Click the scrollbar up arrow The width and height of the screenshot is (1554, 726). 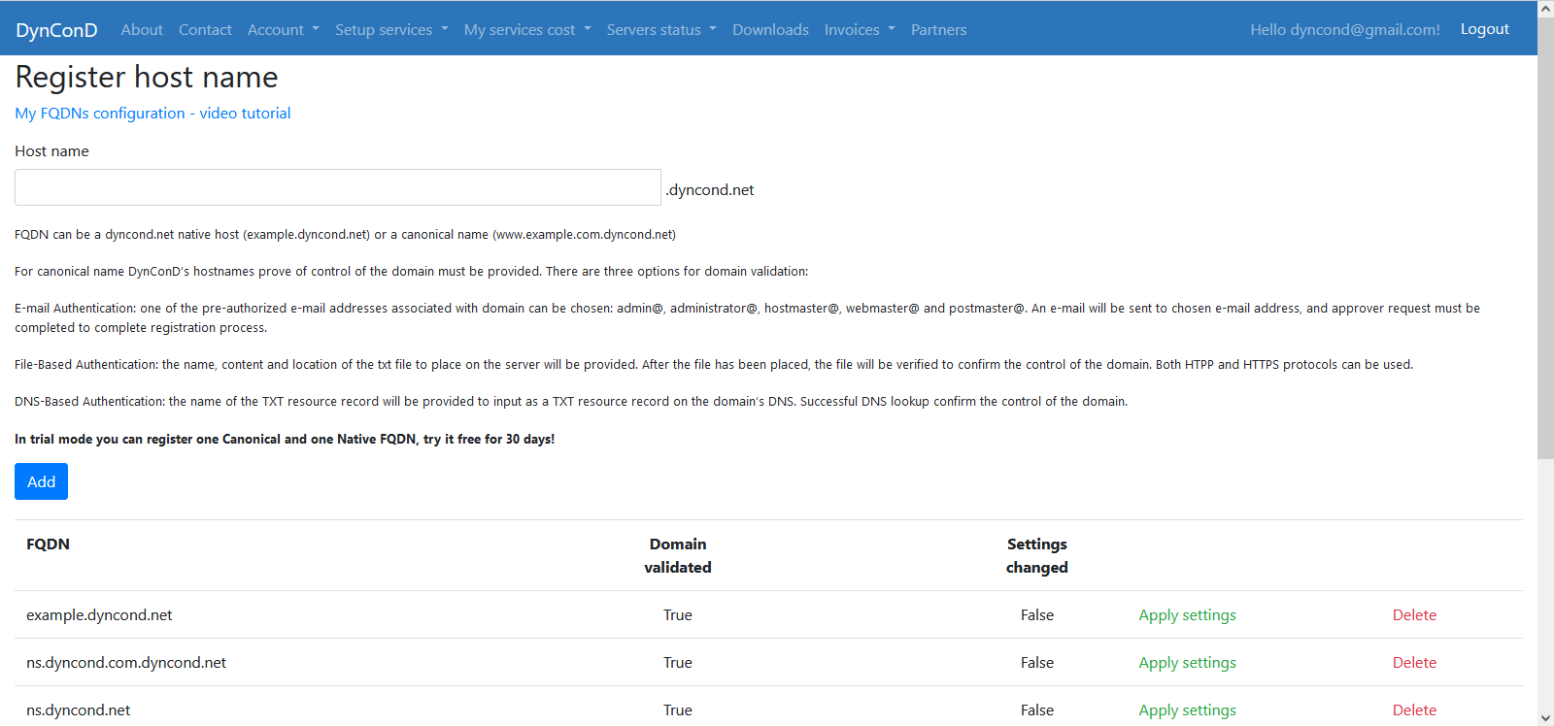[x=1545, y=8]
